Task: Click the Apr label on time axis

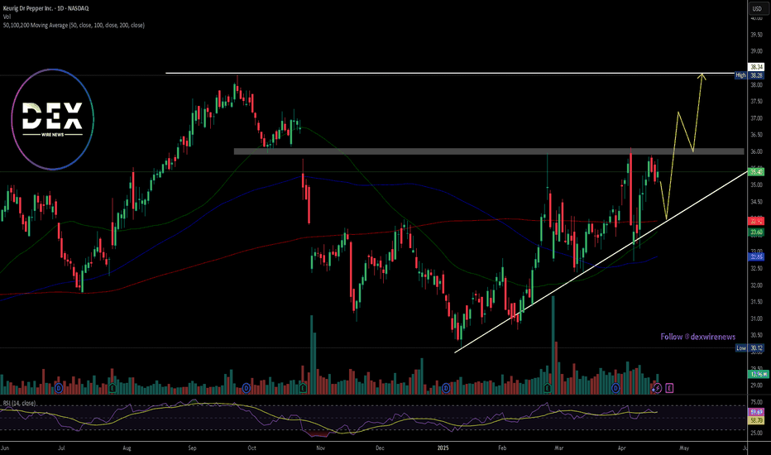Action: pyautogui.click(x=622, y=448)
